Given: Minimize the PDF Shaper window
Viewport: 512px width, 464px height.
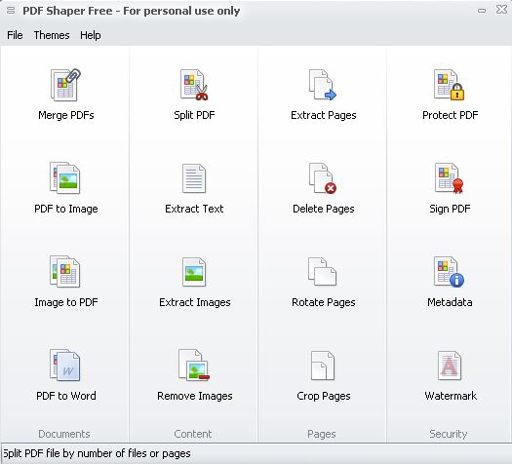Looking at the screenshot, I should click(x=482, y=11).
